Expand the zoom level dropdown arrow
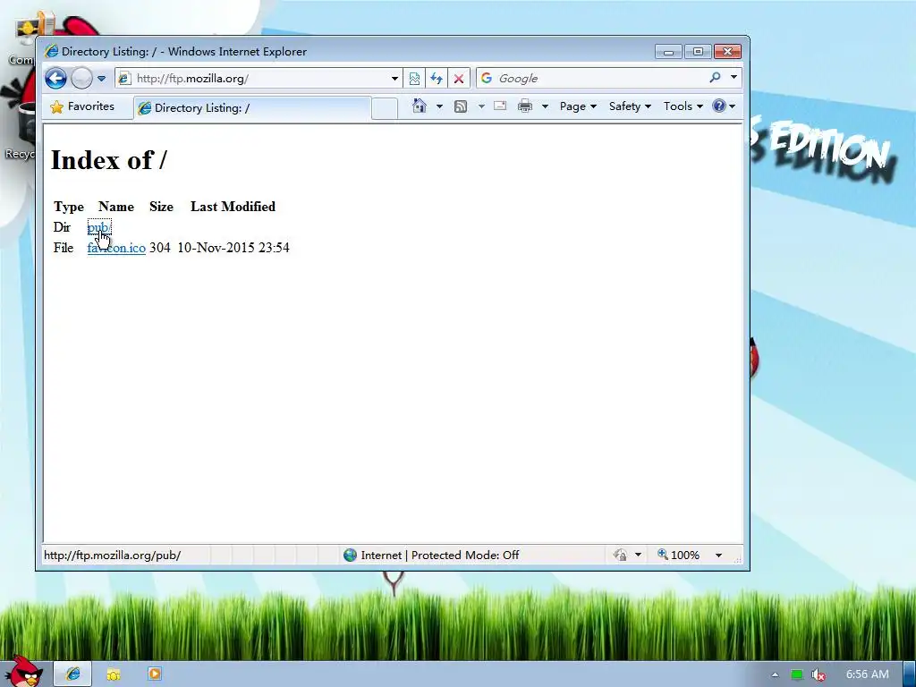 click(x=718, y=555)
